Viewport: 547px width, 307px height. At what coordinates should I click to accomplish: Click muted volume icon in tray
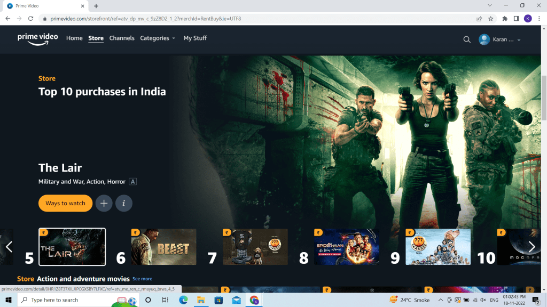(483, 300)
